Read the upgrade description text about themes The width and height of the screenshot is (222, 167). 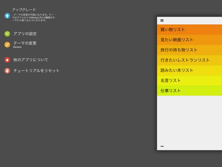pyautogui.click(x=33, y=17)
